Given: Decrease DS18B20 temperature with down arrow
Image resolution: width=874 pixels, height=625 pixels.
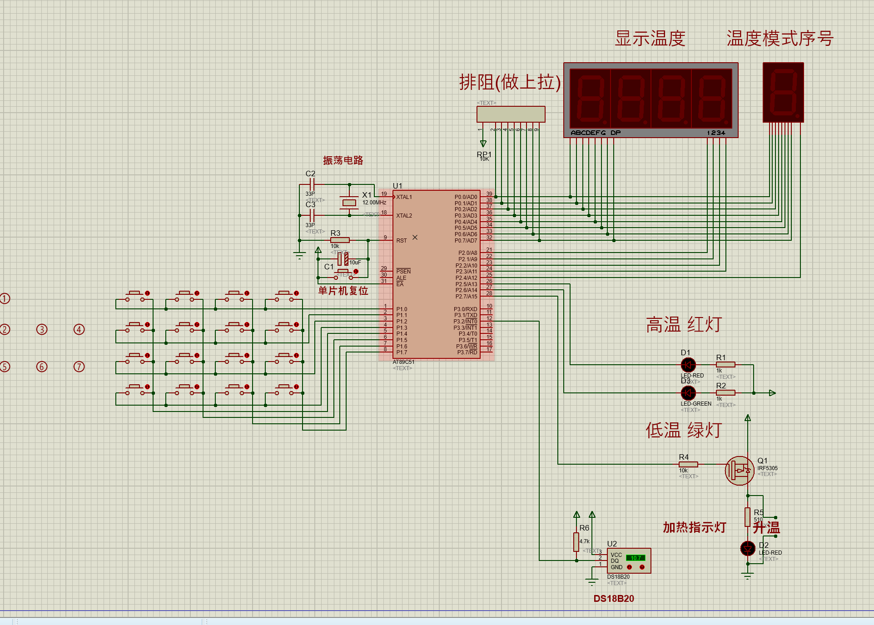Looking at the screenshot, I should 630,567.
